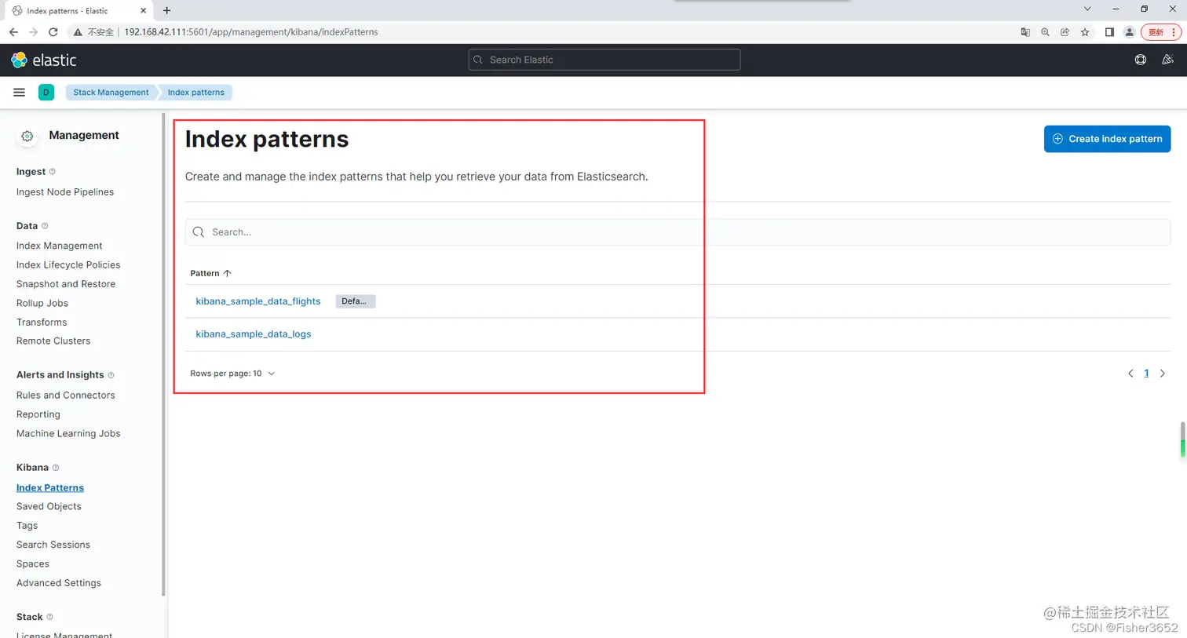This screenshot has height=638, width=1187.
Task: Select Index Patterns in Kibana section
Action: point(50,488)
